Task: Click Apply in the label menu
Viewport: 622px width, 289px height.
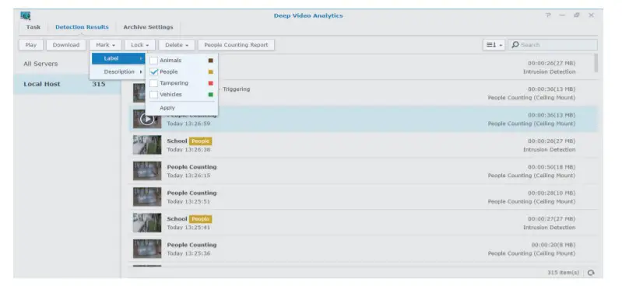Action: 167,108
